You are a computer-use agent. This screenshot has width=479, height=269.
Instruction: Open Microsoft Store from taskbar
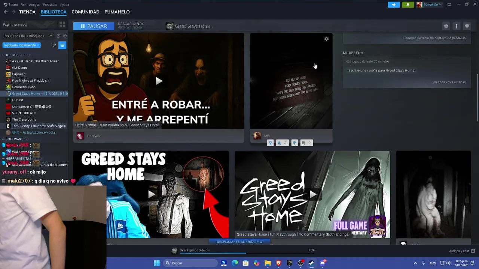[x=245, y=263]
